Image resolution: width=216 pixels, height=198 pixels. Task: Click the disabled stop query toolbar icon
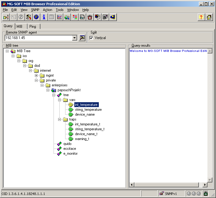[21, 17]
